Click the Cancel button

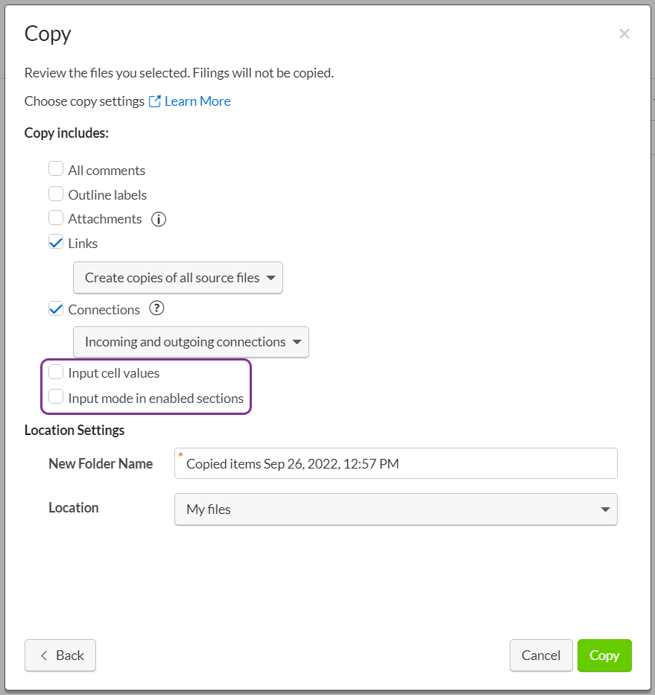[541, 656]
